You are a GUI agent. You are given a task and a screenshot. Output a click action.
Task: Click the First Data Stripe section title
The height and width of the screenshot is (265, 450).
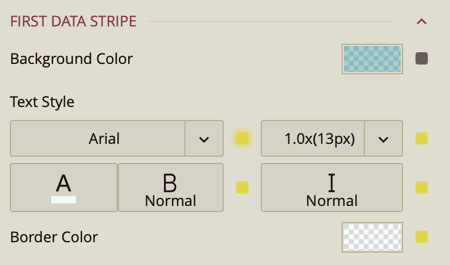pyautogui.click(x=73, y=22)
